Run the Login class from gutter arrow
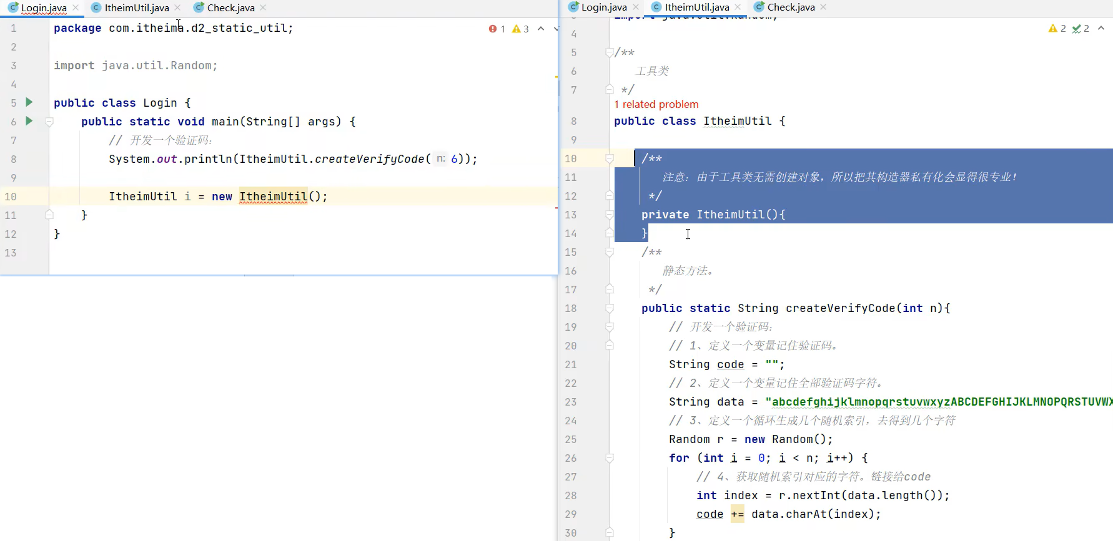The height and width of the screenshot is (541, 1113). [x=29, y=102]
